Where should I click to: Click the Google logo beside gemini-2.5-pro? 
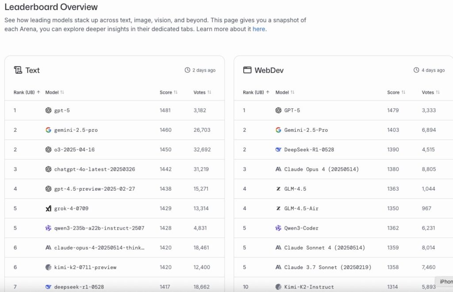pyautogui.click(x=48, y=130)
